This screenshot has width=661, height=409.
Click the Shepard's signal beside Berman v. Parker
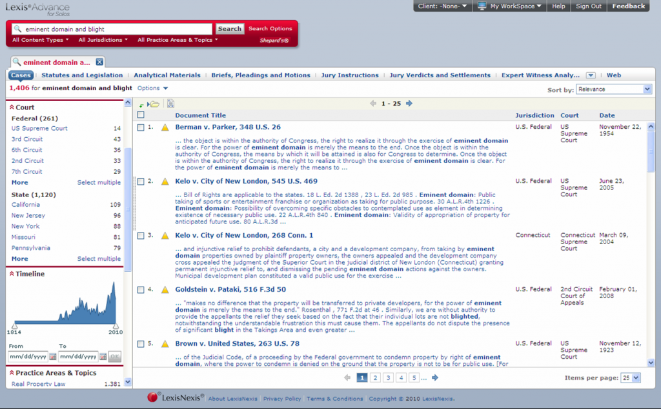click(x=165, y=127)
